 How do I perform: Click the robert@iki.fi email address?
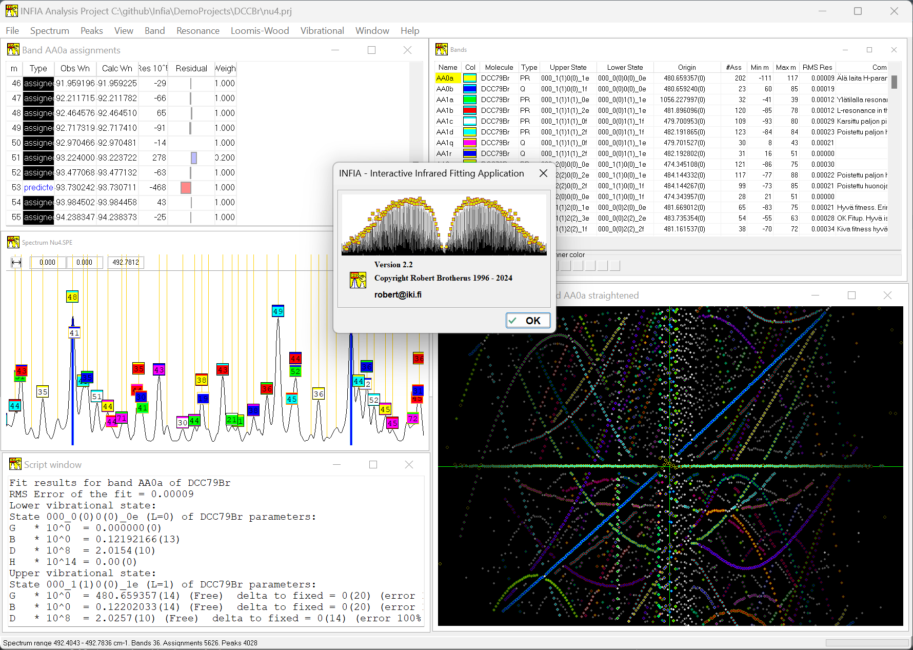point(398,294)
